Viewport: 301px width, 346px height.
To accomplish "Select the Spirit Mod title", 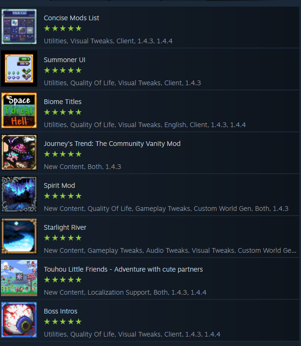I will [x=59, y=185].
